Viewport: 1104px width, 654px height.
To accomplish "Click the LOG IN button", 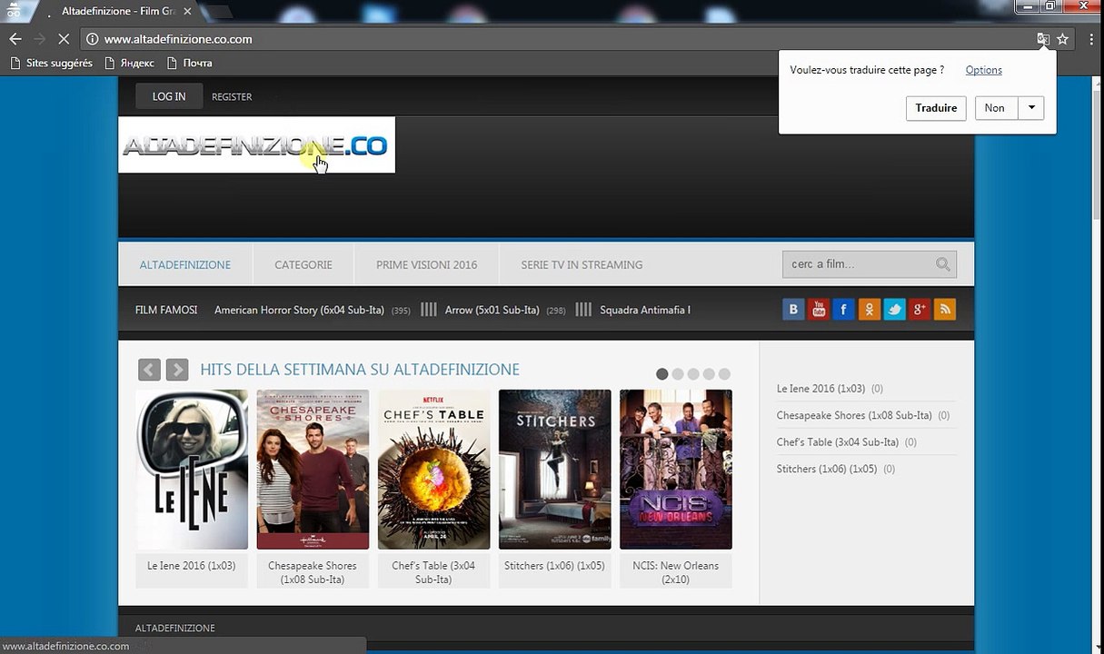I will [x=169, y=96].
